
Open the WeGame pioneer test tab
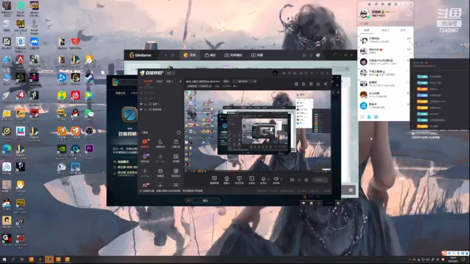click(233, 55)
